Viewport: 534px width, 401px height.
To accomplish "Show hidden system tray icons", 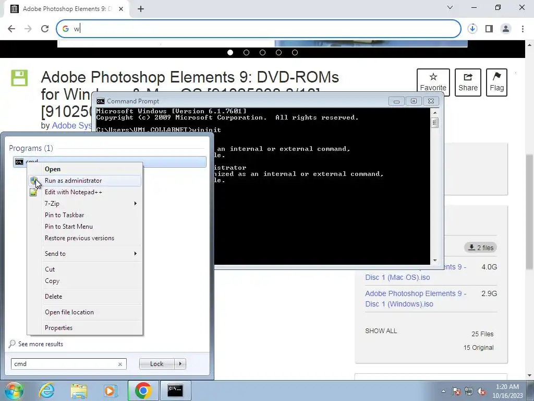I will 443,391.
